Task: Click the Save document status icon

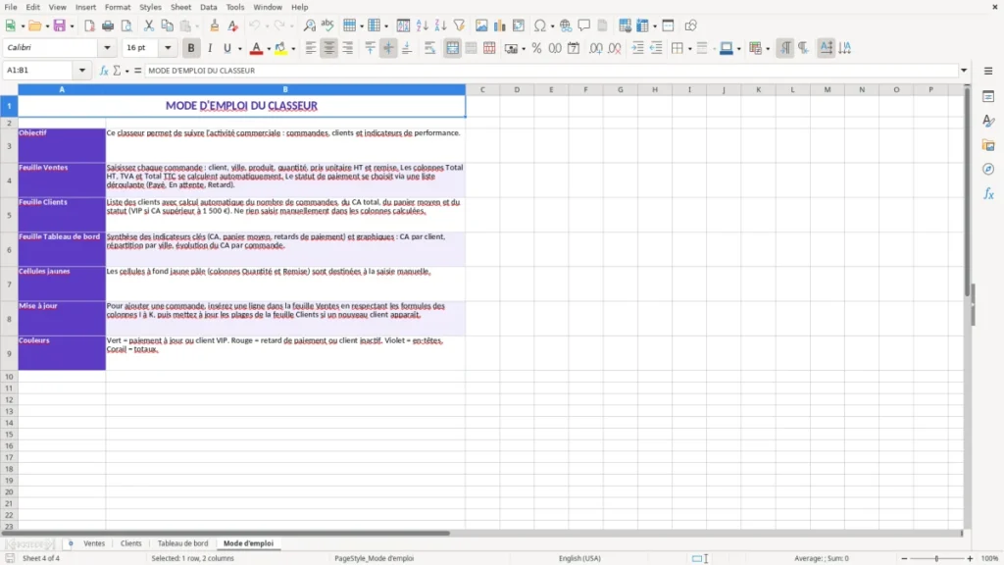Action: point(10,558)
